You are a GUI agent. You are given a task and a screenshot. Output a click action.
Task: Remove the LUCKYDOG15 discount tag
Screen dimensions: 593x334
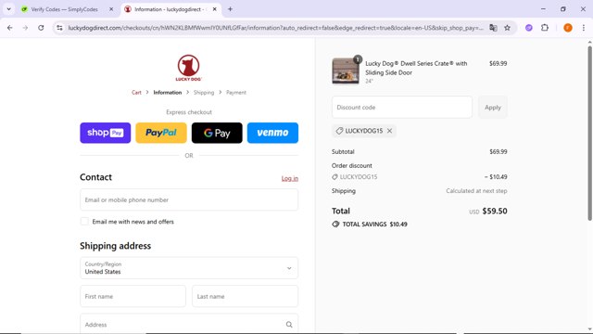[x=389, y=131]
